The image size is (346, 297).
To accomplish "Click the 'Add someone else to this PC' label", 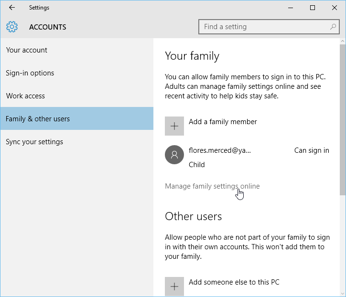I will tap(234, 282).
